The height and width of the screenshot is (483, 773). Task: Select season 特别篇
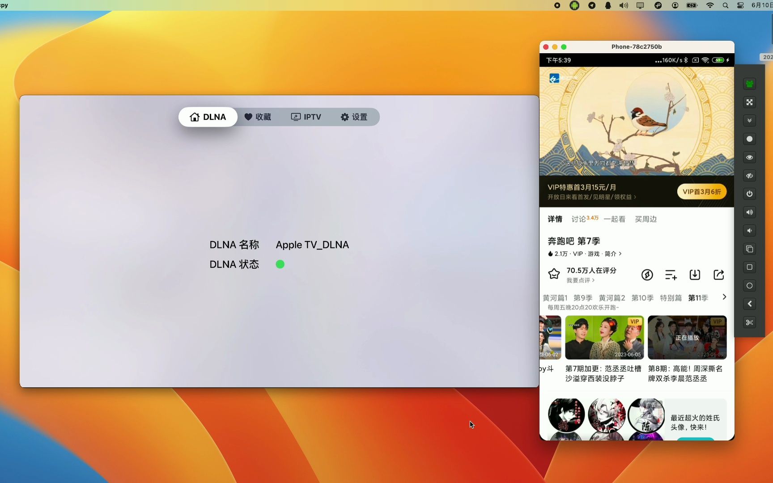(671, 298)
